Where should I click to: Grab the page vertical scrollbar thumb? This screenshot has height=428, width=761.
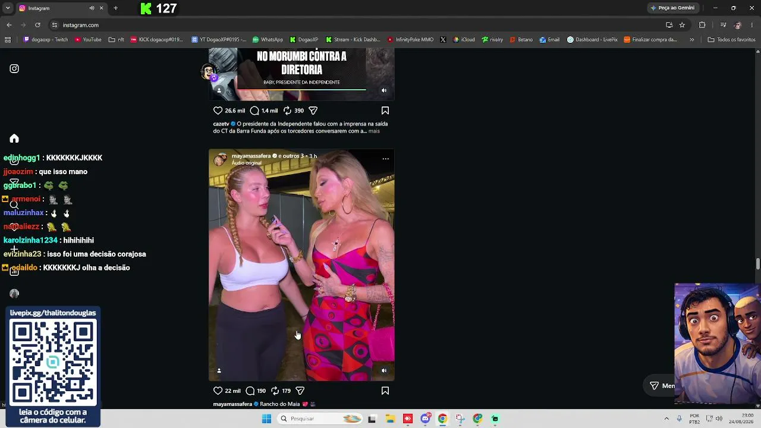click(x=757, y=264)
